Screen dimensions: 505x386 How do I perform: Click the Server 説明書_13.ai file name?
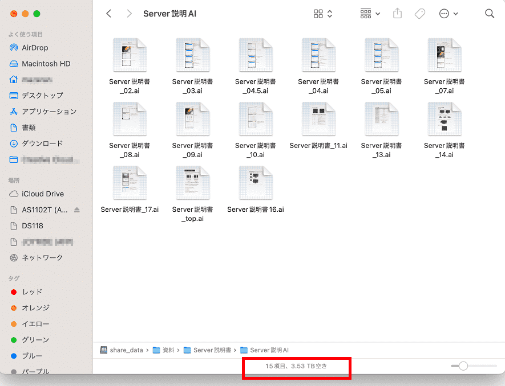pos(381,150)
